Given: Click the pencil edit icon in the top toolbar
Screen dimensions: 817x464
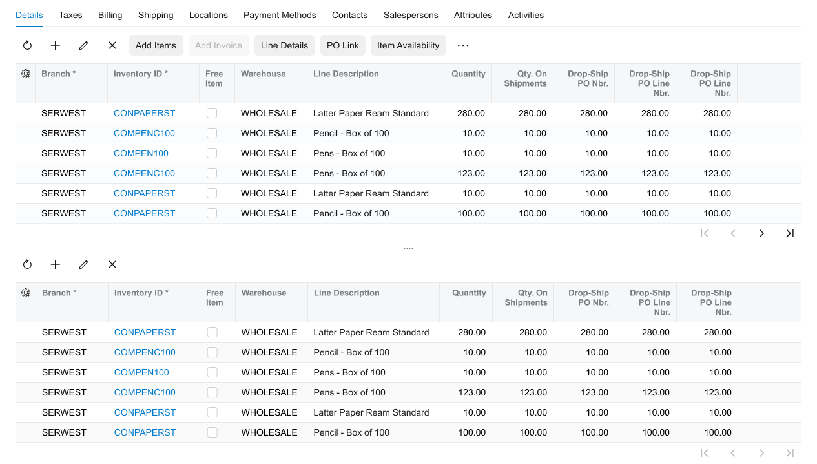Looking at the screenshot, I should tap(83, 45).
